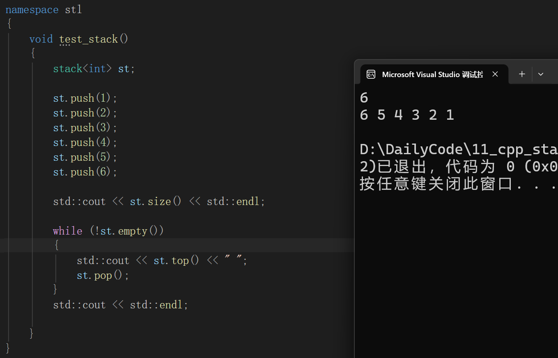Click the 'namespace stl' line
The width and height of the screenshot is (558, 358).
[44, 9]
